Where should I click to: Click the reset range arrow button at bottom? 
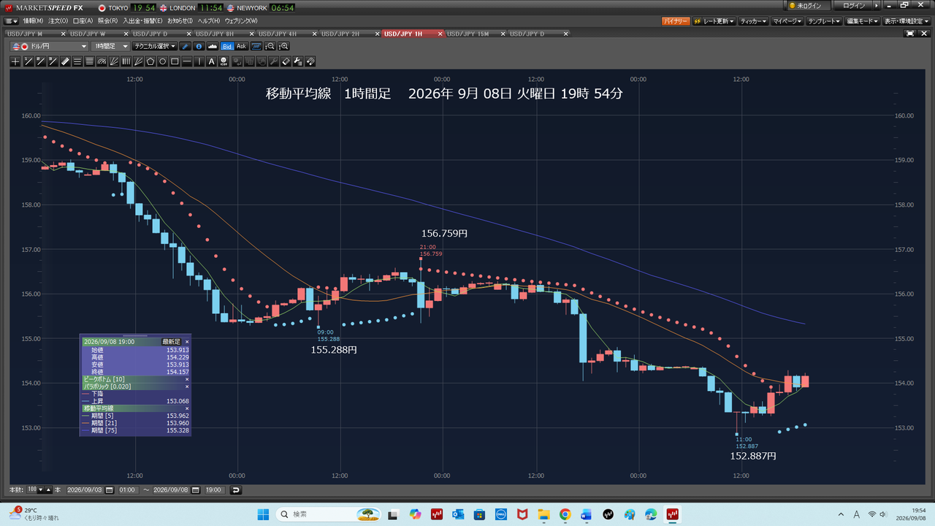(236, 489)
